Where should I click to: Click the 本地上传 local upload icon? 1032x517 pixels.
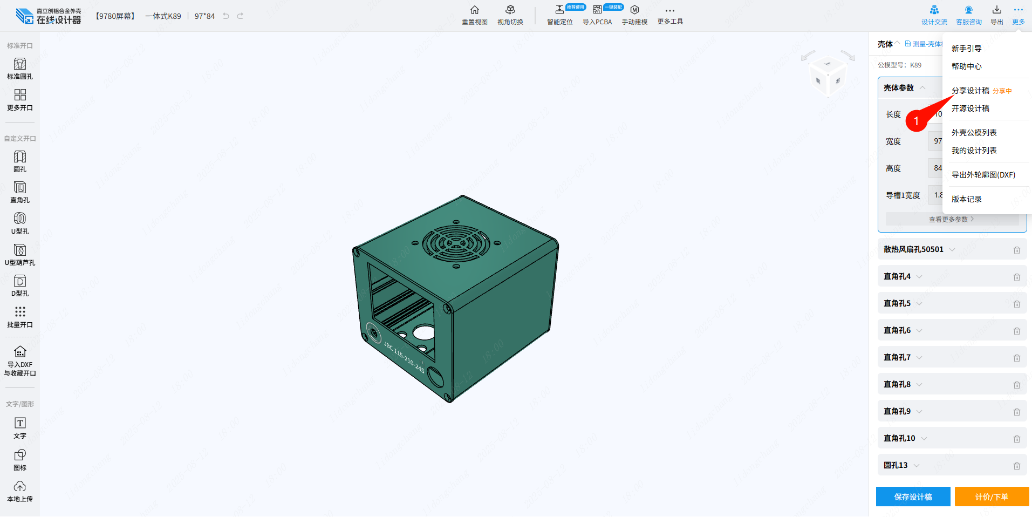click(x=20, y=491)
